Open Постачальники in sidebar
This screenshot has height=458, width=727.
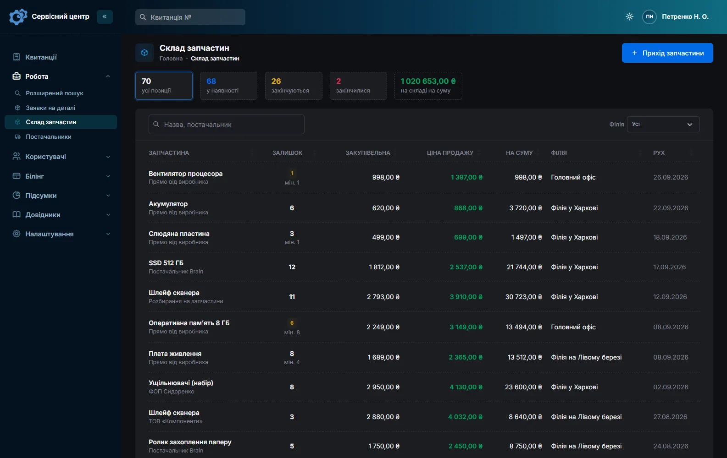[x=61, y=136]
